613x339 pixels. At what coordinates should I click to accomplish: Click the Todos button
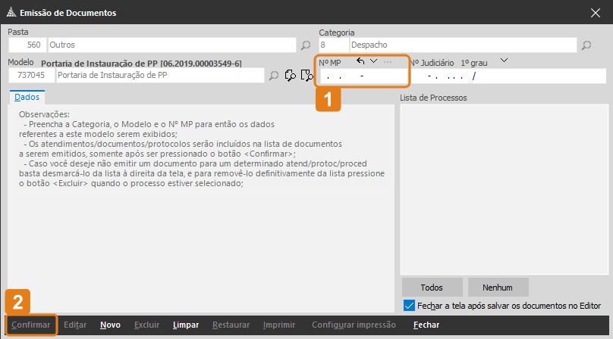pos(432,288)
